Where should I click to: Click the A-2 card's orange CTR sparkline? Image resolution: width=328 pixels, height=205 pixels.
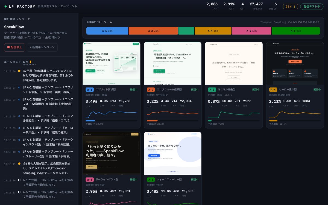173,113
